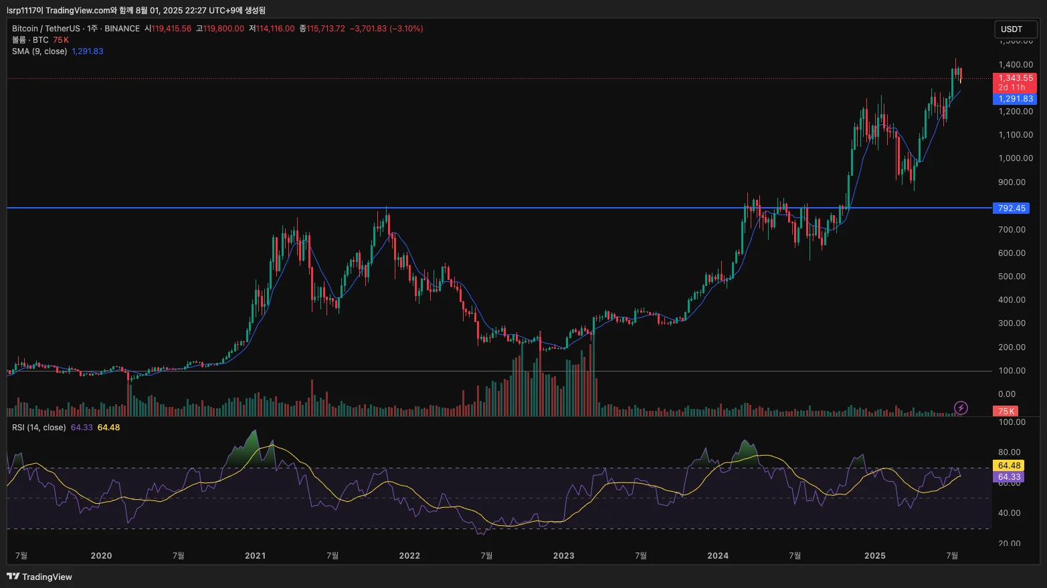This screenshot has height=588, width=1047.
Task: Click the RSI 40.00 axis label
Action: [x=1010, y=513]
